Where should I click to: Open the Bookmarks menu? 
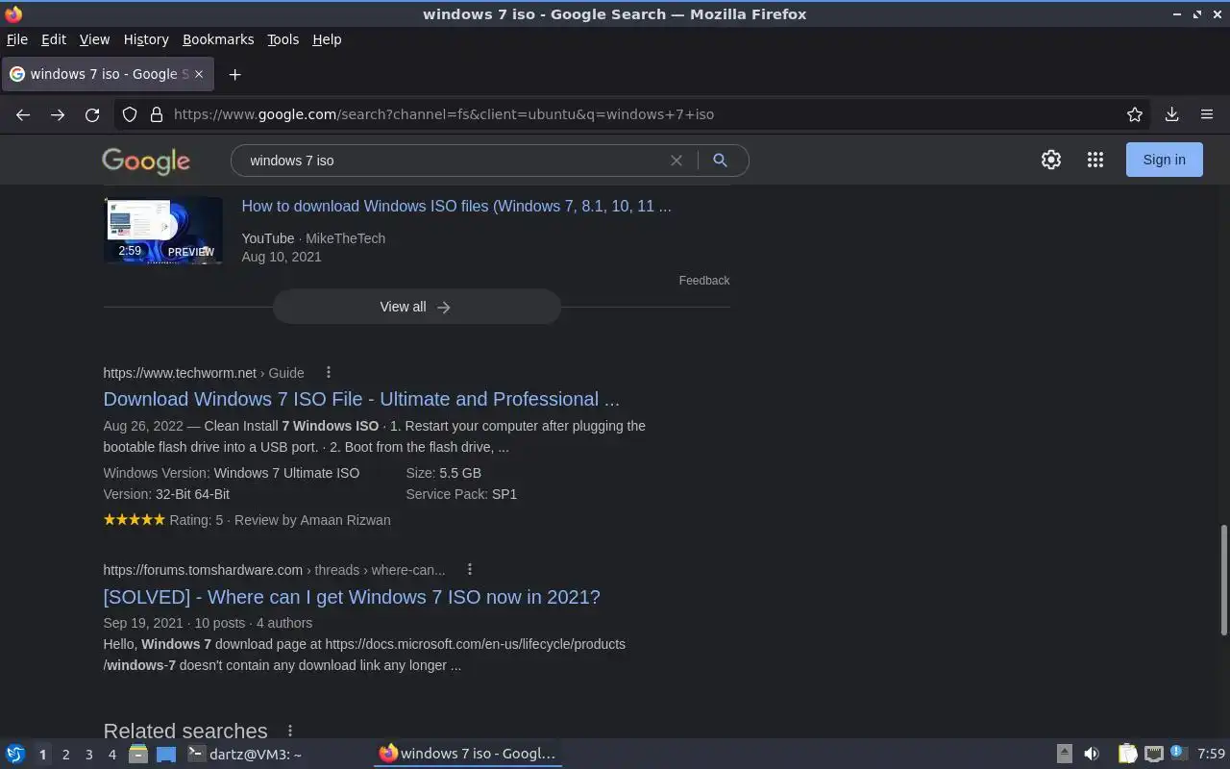(x=218, y=39)
